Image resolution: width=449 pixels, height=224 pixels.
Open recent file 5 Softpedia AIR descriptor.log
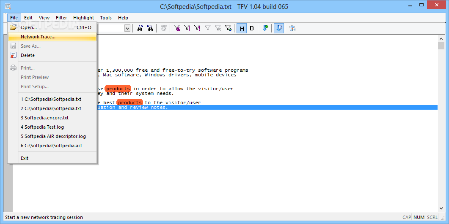[52, 136]
